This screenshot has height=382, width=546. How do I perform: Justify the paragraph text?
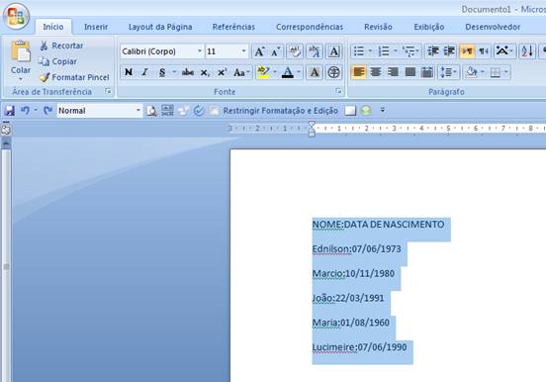coord(410,72)
